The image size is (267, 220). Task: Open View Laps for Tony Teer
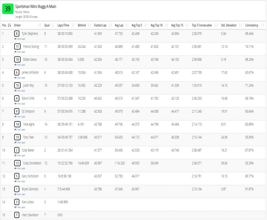(x=20, y=142)
